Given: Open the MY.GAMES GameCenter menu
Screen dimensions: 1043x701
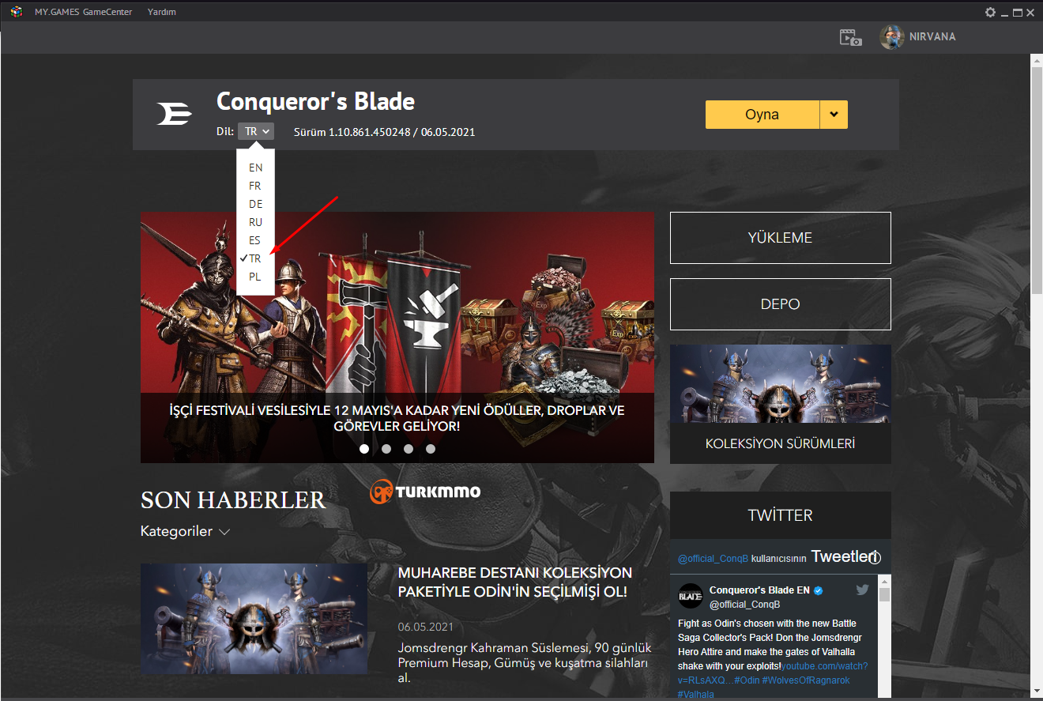Looking at the screenshot, I should point(83,12).
